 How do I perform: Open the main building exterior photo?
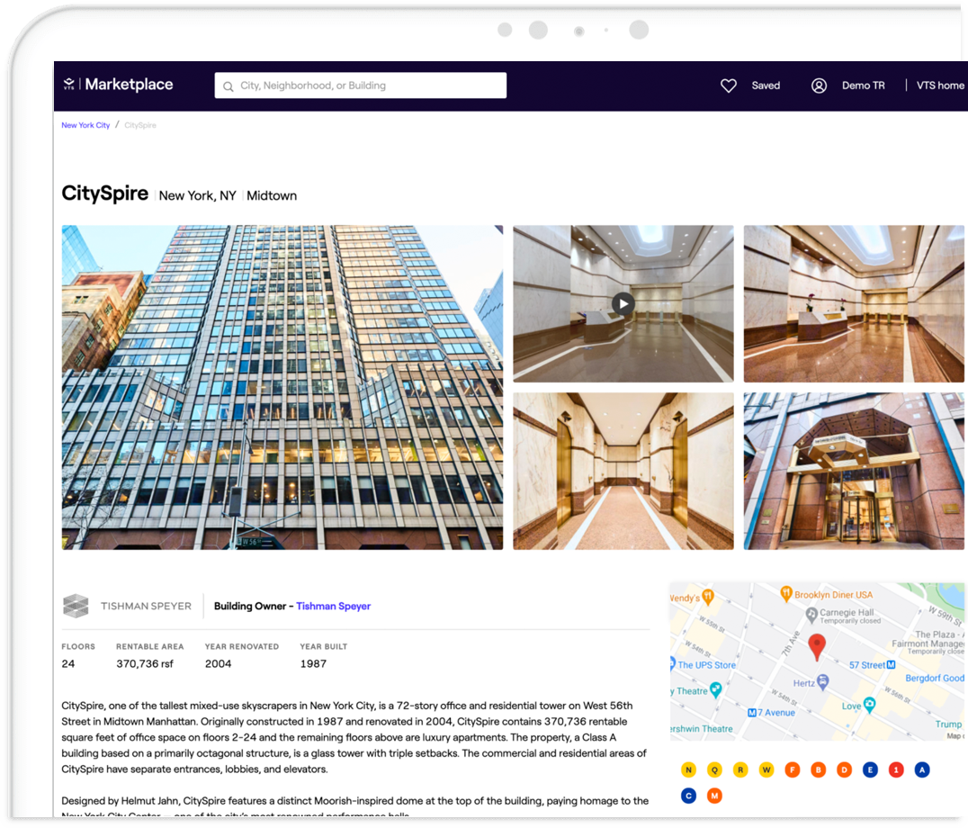(282, 387)
